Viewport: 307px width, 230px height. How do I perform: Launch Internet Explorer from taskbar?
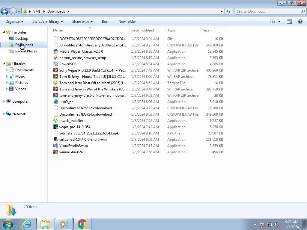pos(27,224)
